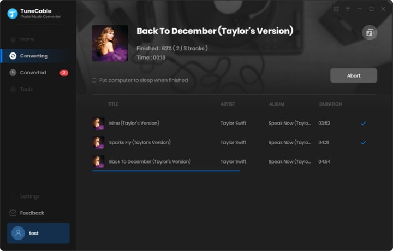The image size is (393, 251).
Task: Click the checkmark beside Mine track
Action: pos(363,123)
